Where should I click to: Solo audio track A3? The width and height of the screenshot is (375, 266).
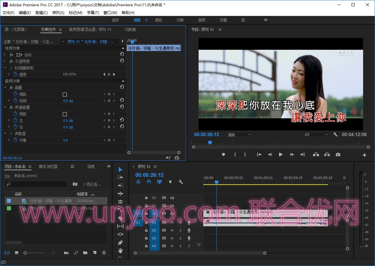coord(180,238)
